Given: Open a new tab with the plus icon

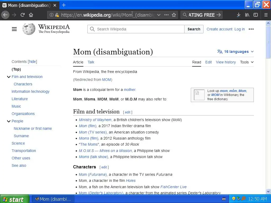Looking at the screenshot, I should [x=64, y=5].
